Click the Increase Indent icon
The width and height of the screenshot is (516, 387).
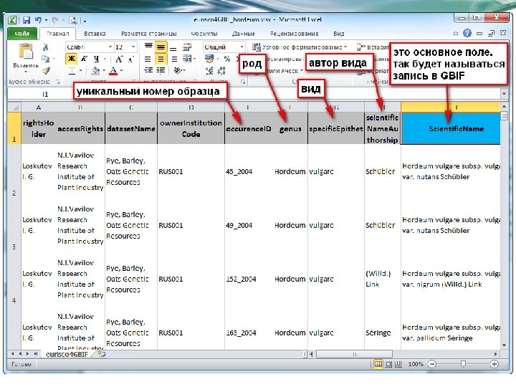pos(161,70)
